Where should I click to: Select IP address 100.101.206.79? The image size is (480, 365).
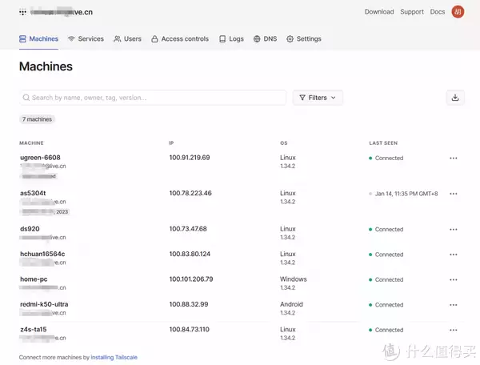pyautogui.click(x=191, y=279)
